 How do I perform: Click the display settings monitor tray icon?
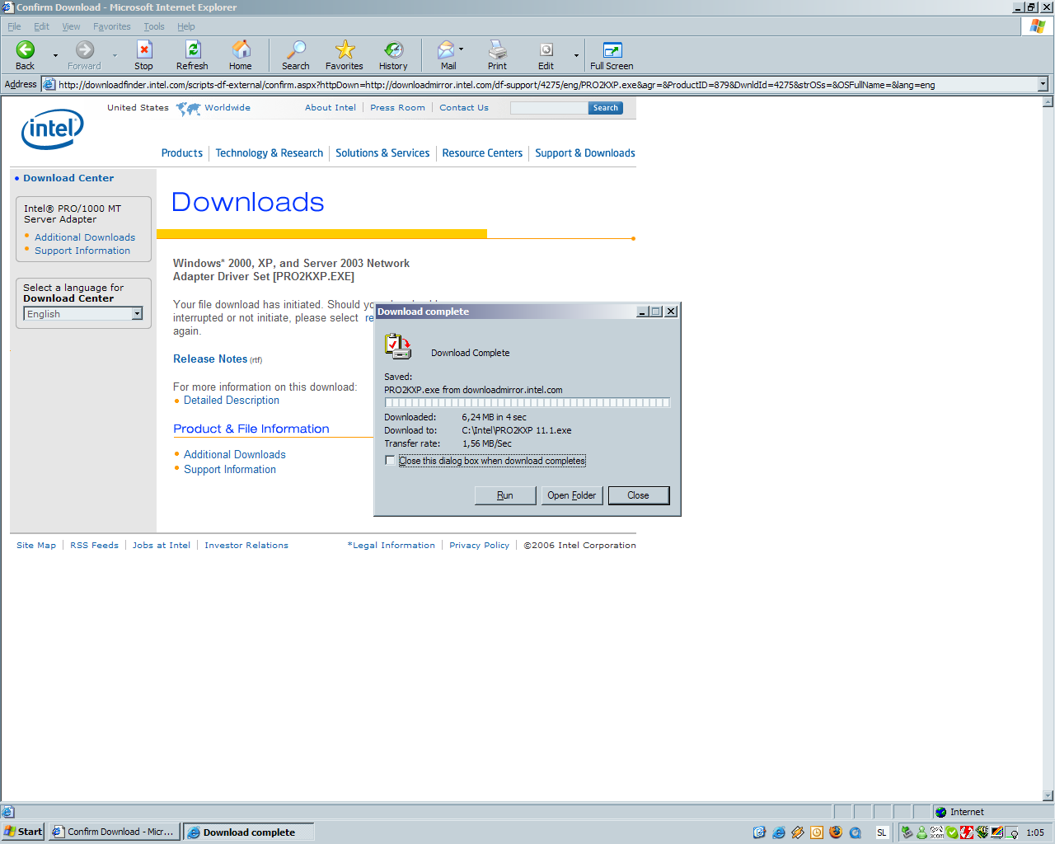click(x=997, y=832)
